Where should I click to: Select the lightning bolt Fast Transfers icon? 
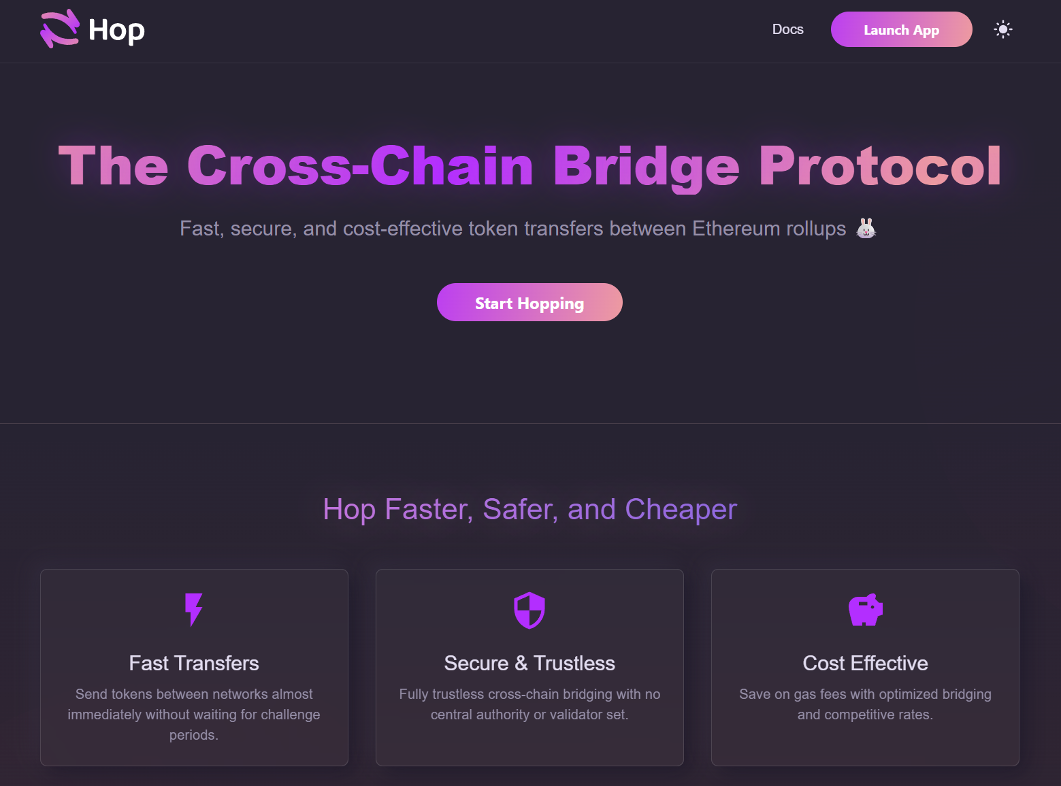click(x=193, y=609)
